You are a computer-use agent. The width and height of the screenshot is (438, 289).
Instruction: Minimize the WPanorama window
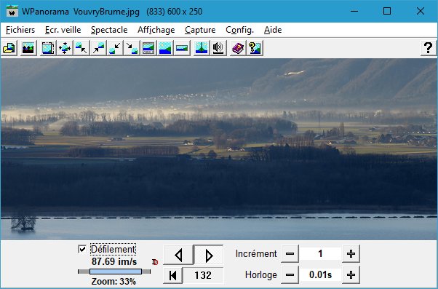[x=354, y=11]
